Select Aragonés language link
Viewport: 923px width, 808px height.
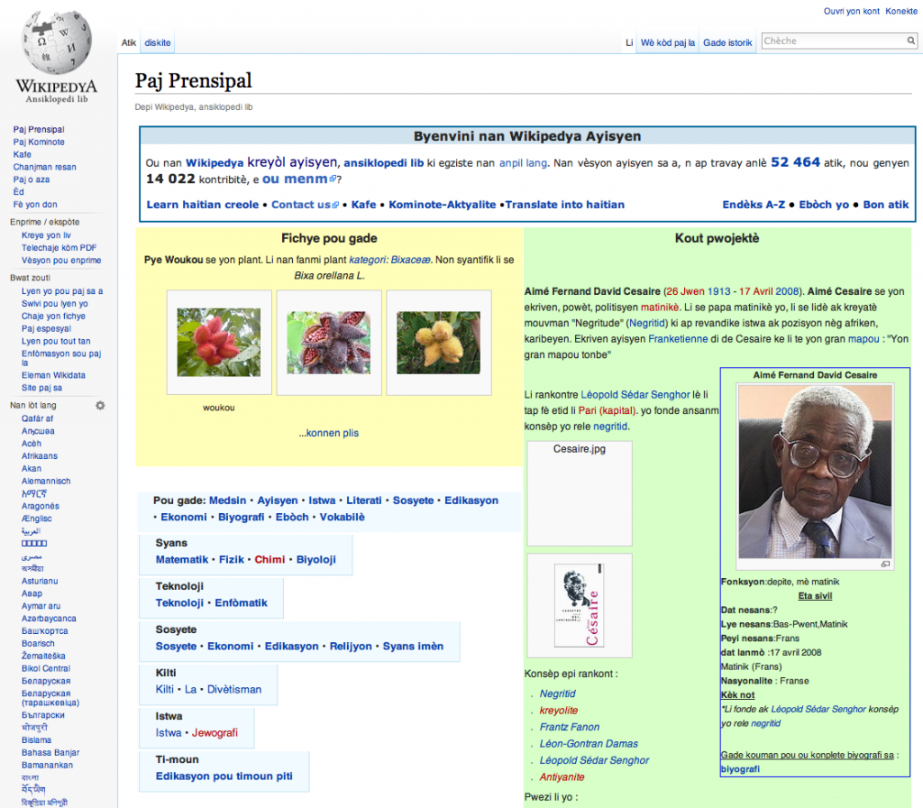pyautogui.click(x=41, y=506)
